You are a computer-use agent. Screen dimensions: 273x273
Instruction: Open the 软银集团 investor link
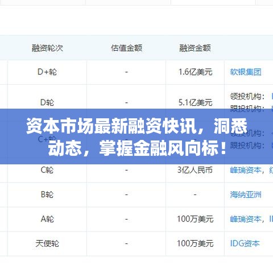246,72
